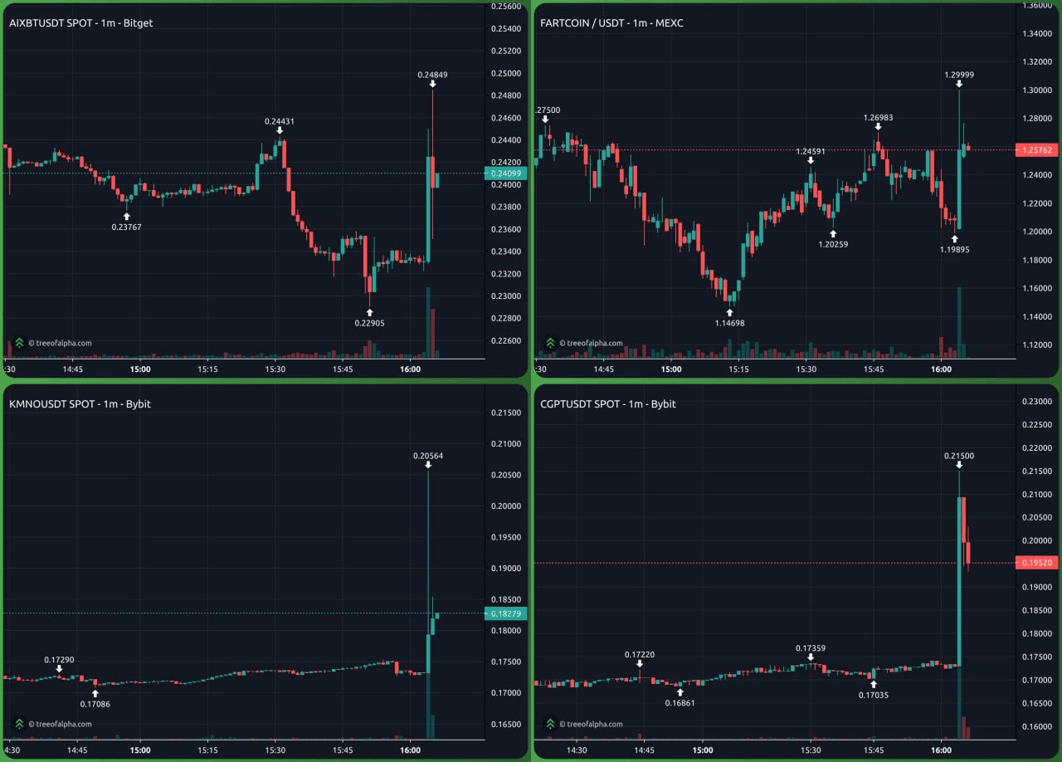Image resolution: width=1062 pixels, height=762 pixels.
Task: Click 15:45 on the CGPTUSDT time axis
Action: (874, 750)
